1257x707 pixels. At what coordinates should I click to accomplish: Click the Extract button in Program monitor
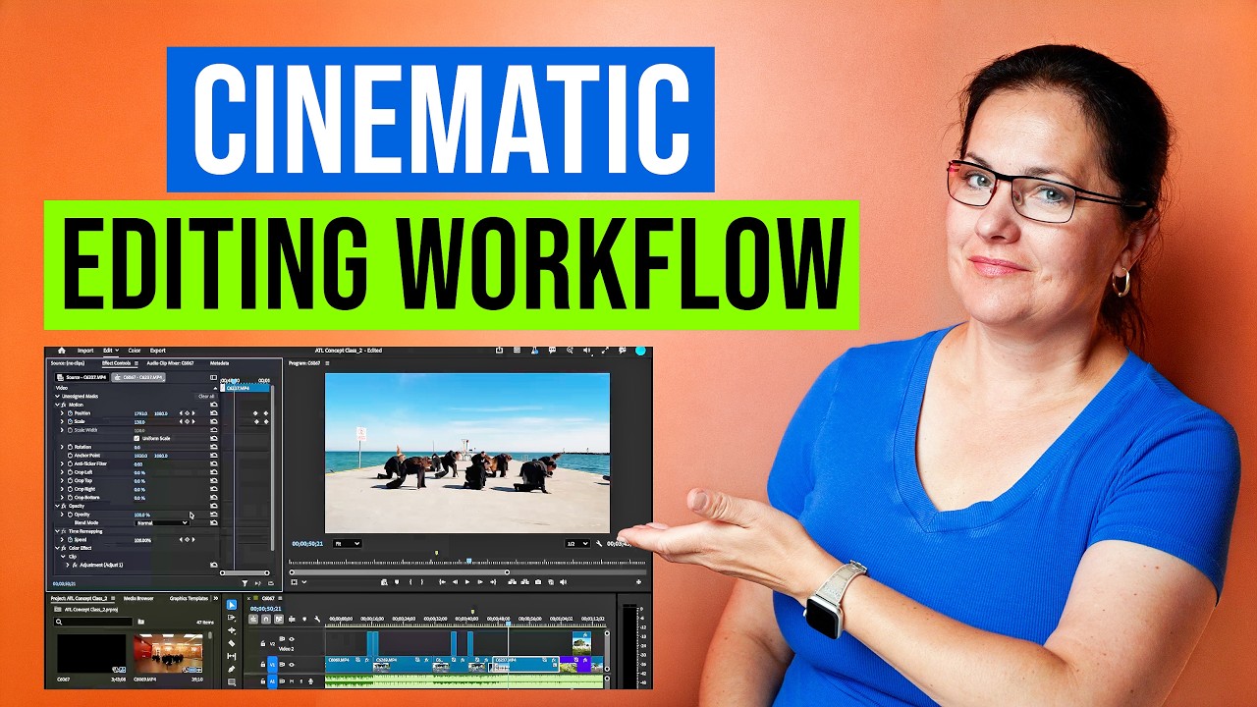click(x=525, y=582)
